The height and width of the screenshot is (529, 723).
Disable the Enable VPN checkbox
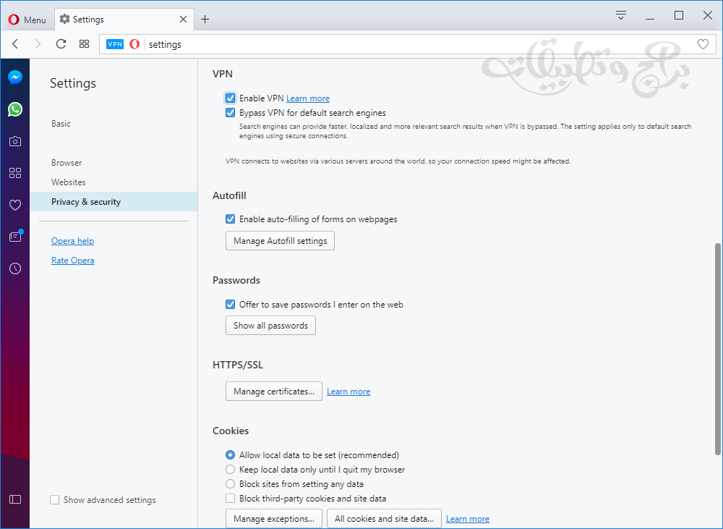pos(231,98)
